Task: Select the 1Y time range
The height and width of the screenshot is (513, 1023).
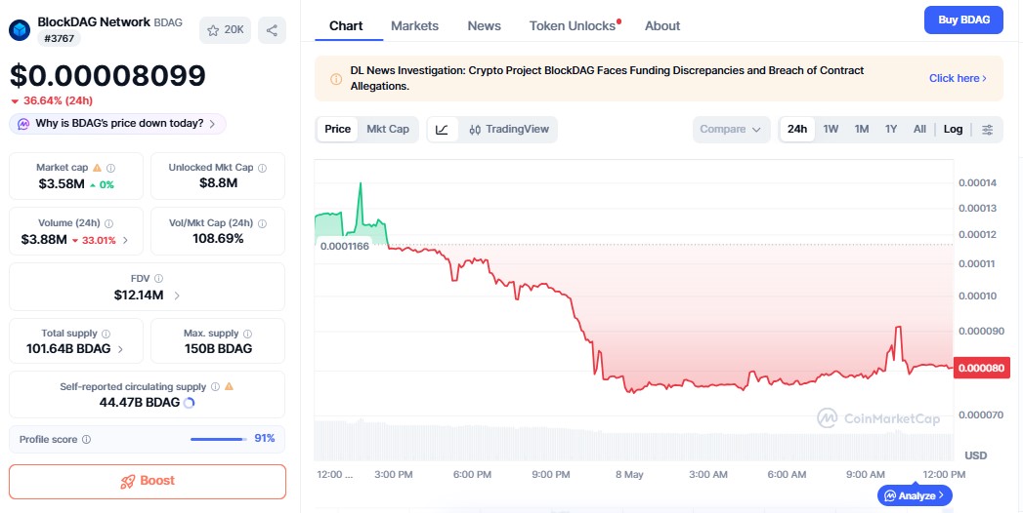Action: (x=890, y=129)
